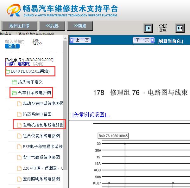The height and width of the screenshot is (188, 190).
Task: Click the [B-北京汽车-BJ40-2019-2020] heading text
Action: pyautogui.click(x=29, y=60)
